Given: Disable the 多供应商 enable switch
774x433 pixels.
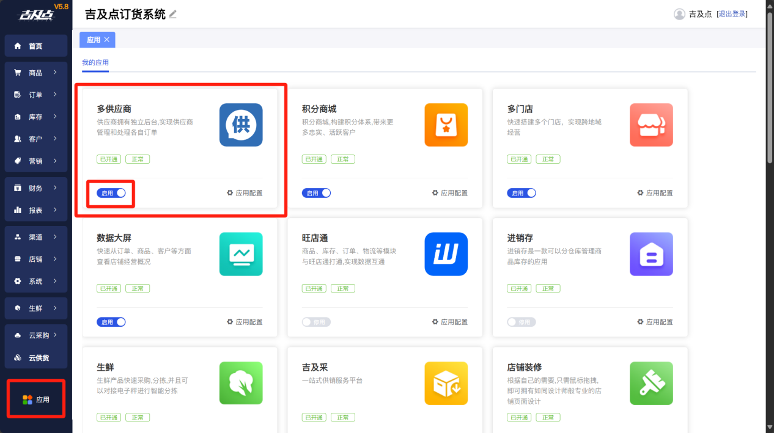Looking at the screenshot, I should pyautogui.click(x=111, y=193).
